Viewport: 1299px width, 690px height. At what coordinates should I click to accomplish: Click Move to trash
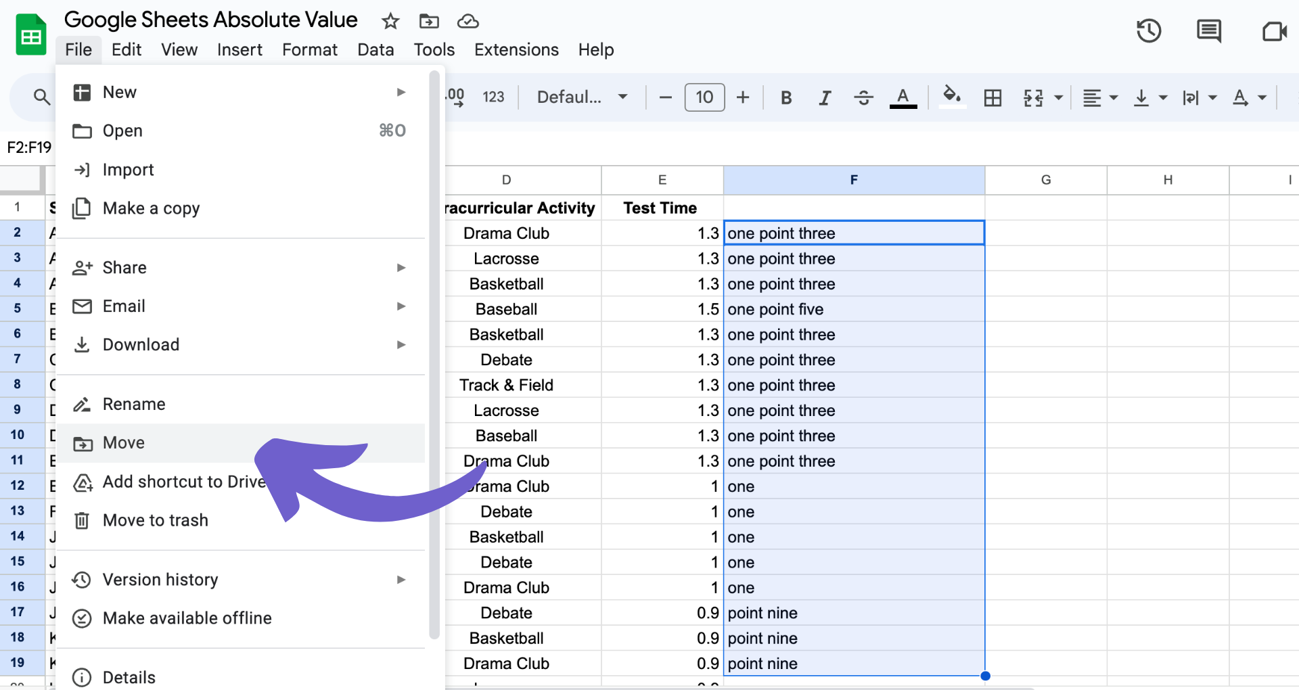coord(155,520)
